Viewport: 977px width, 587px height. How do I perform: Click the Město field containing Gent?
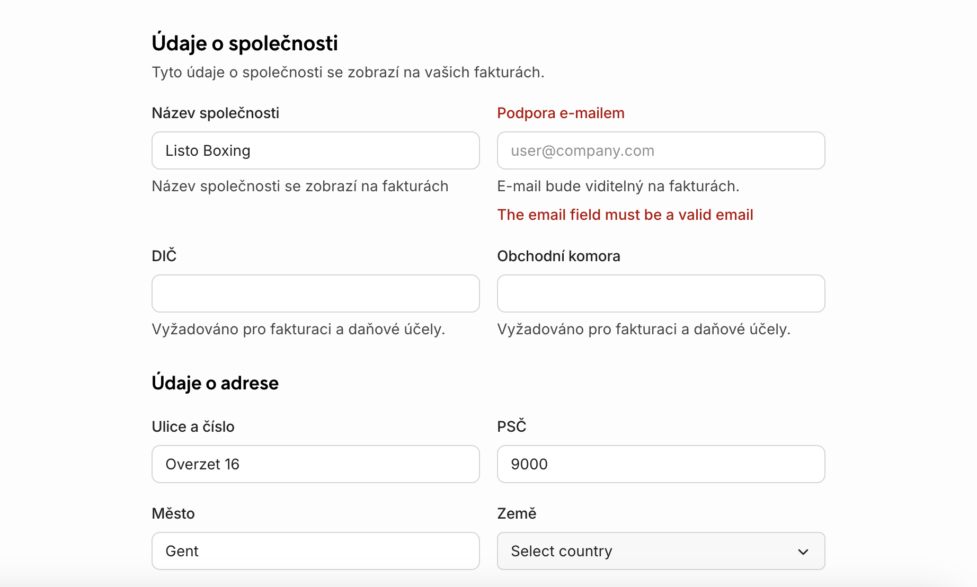[315, 551]
